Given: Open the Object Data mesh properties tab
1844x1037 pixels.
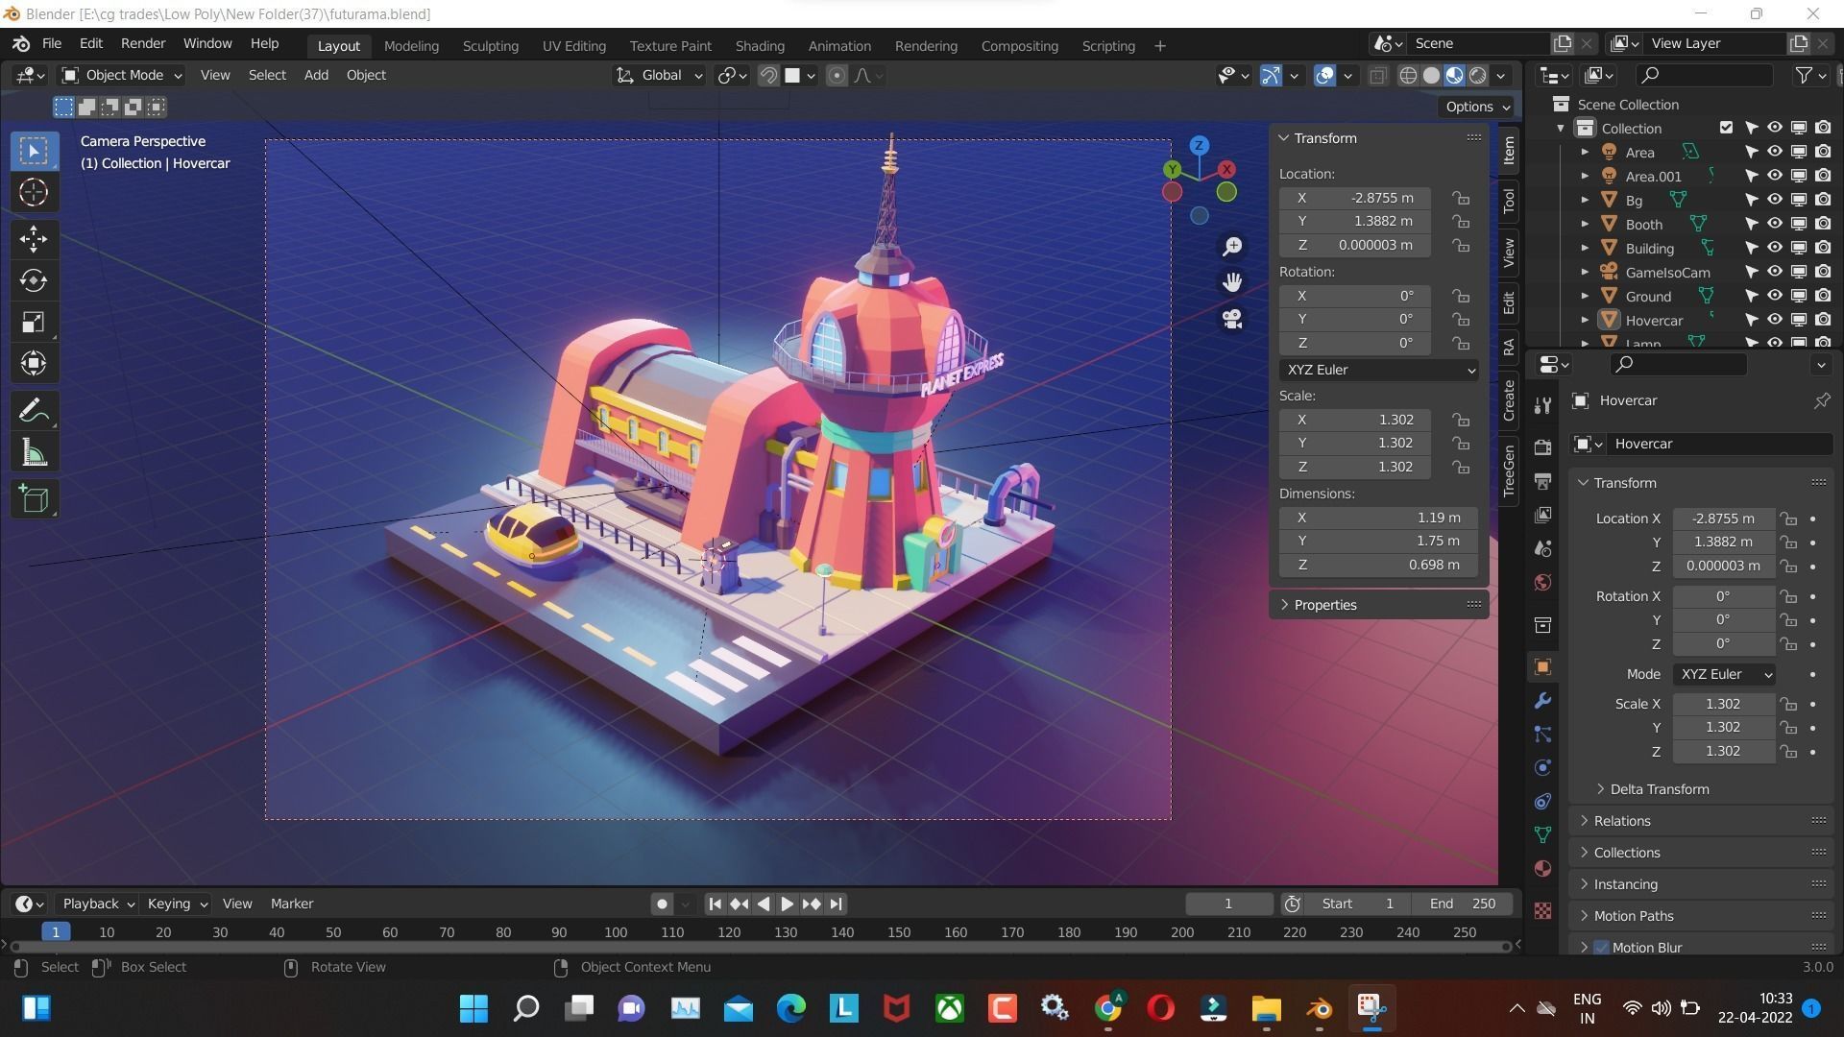Looking at the screenshot, I should [1542, 835].
